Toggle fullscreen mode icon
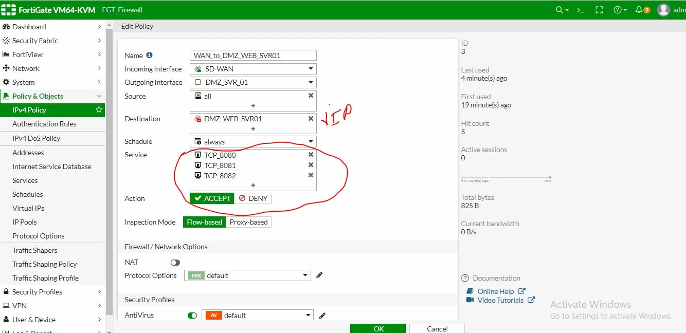This screenshot has height=333, width=686. tap(599, 10)
